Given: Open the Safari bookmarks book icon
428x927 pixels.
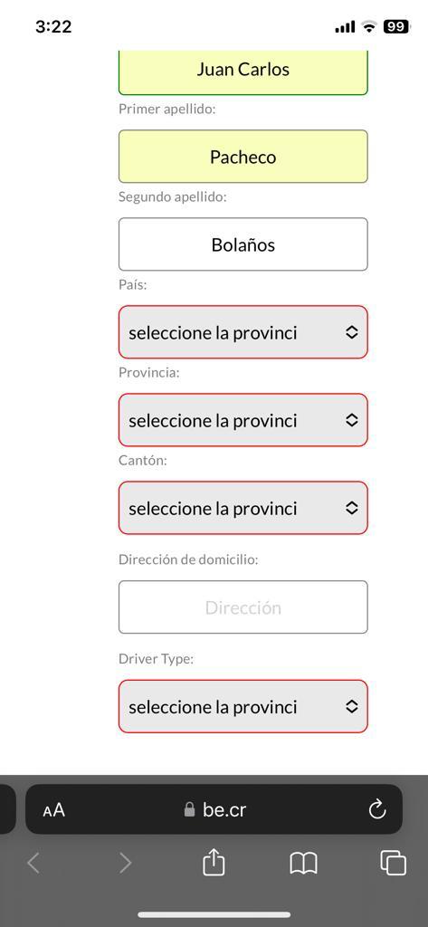Looking at the screenshot, I should (x=303, y=863).
